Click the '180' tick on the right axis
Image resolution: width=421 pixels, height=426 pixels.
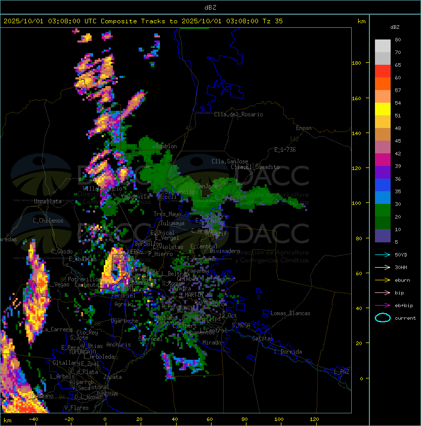(356, 63)
